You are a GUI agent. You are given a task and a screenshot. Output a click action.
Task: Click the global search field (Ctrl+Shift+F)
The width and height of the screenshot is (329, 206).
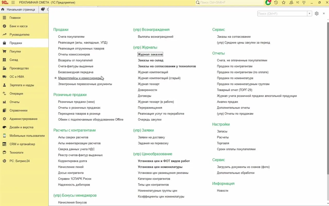click(230, 2)
